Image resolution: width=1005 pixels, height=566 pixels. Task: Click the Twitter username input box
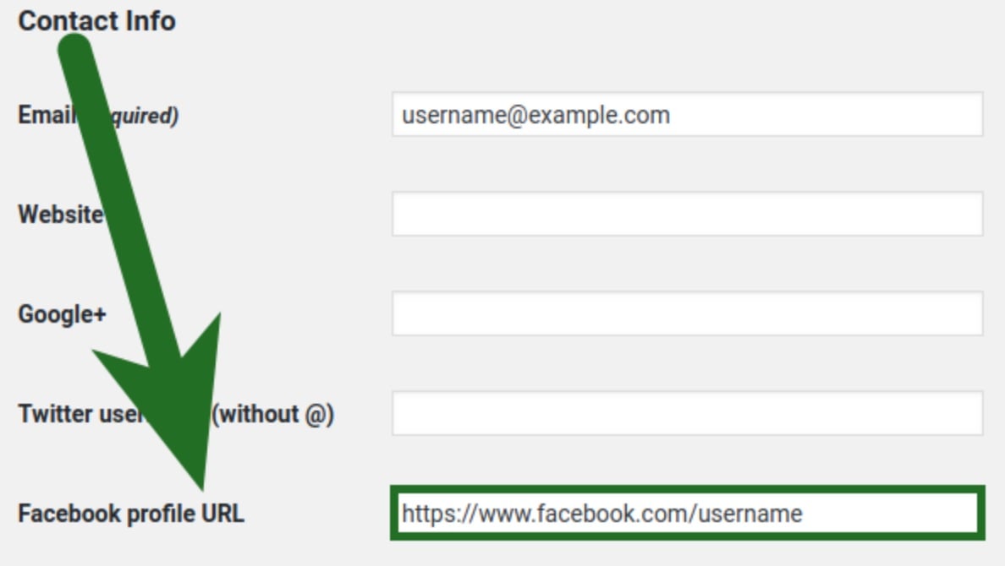[x=687, y=413]
